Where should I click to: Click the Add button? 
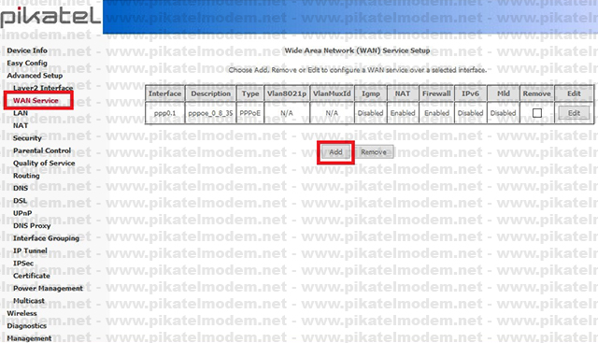335,152
